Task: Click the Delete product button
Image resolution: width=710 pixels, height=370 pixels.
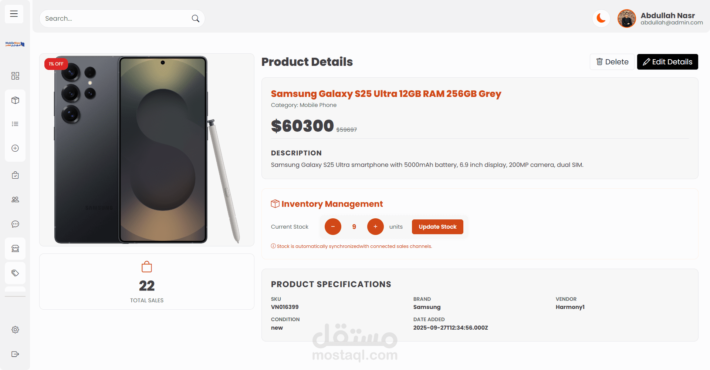Action: point(612,62)
